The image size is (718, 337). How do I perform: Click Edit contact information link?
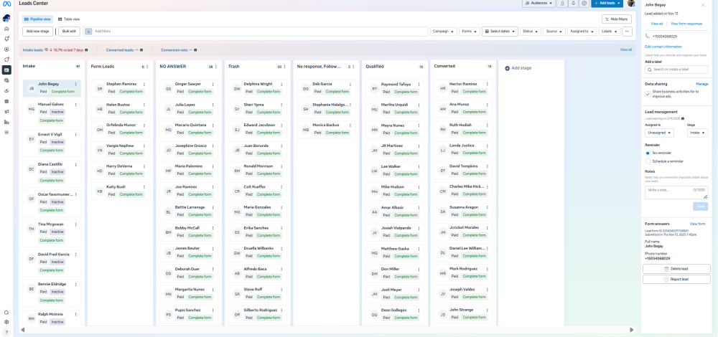(x=663, y=47)
